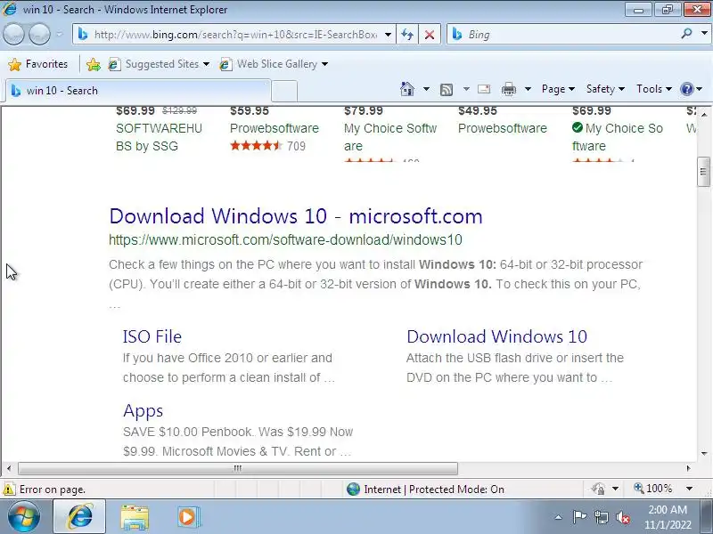This screenshot has height=534, width=713.
Task: Click Add to Favorites Bar icon
Action: click(x=94, y=64)
